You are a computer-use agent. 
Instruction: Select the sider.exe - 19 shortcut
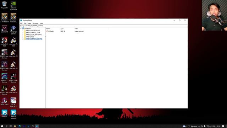[x=13, y=53]
